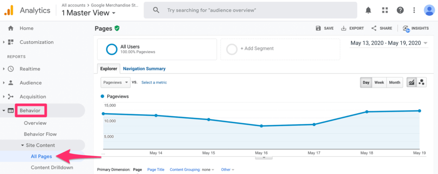Open the help question mark icon
The image size is (438, 174).
pos(400,10)
